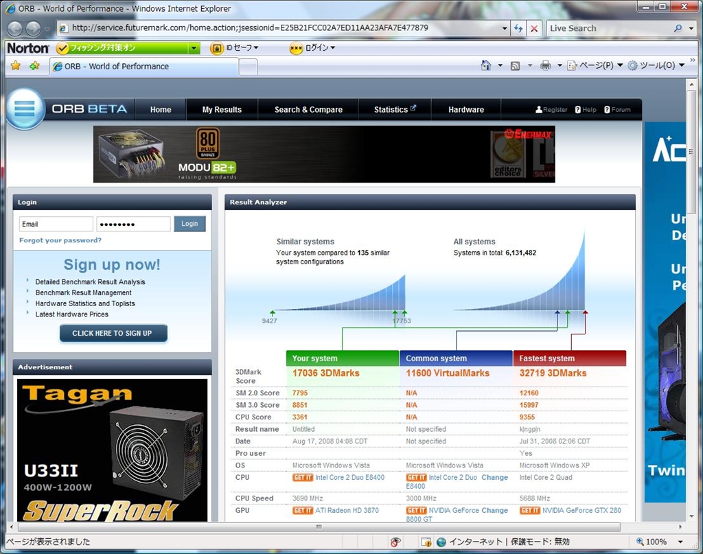Open the Home button dropdown arrow
This screenshot has width=703, height=554.
(500, 65)
